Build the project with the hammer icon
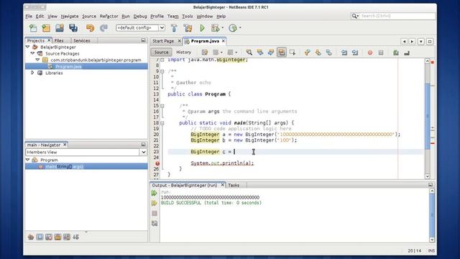460x259 pixels. [174, 28]
